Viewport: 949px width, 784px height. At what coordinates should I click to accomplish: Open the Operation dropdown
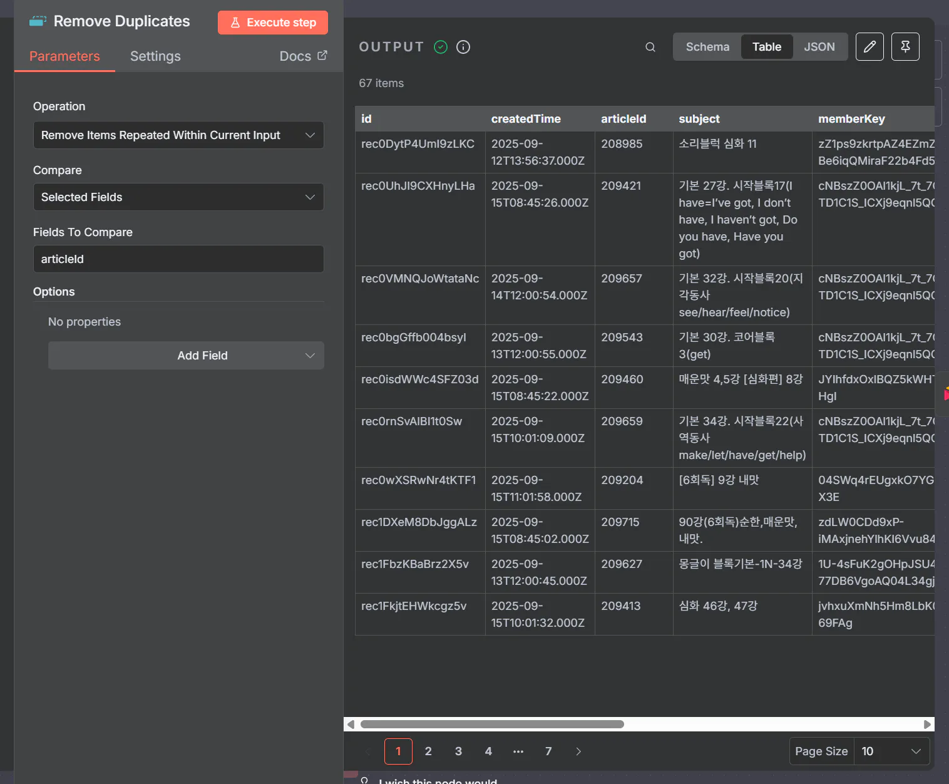coord(178,135)
